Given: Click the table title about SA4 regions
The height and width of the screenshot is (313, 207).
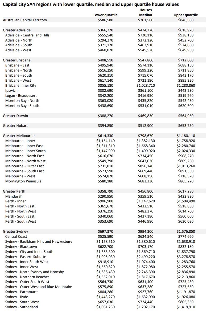Looking at the screenshot, I should pos(91,5).
